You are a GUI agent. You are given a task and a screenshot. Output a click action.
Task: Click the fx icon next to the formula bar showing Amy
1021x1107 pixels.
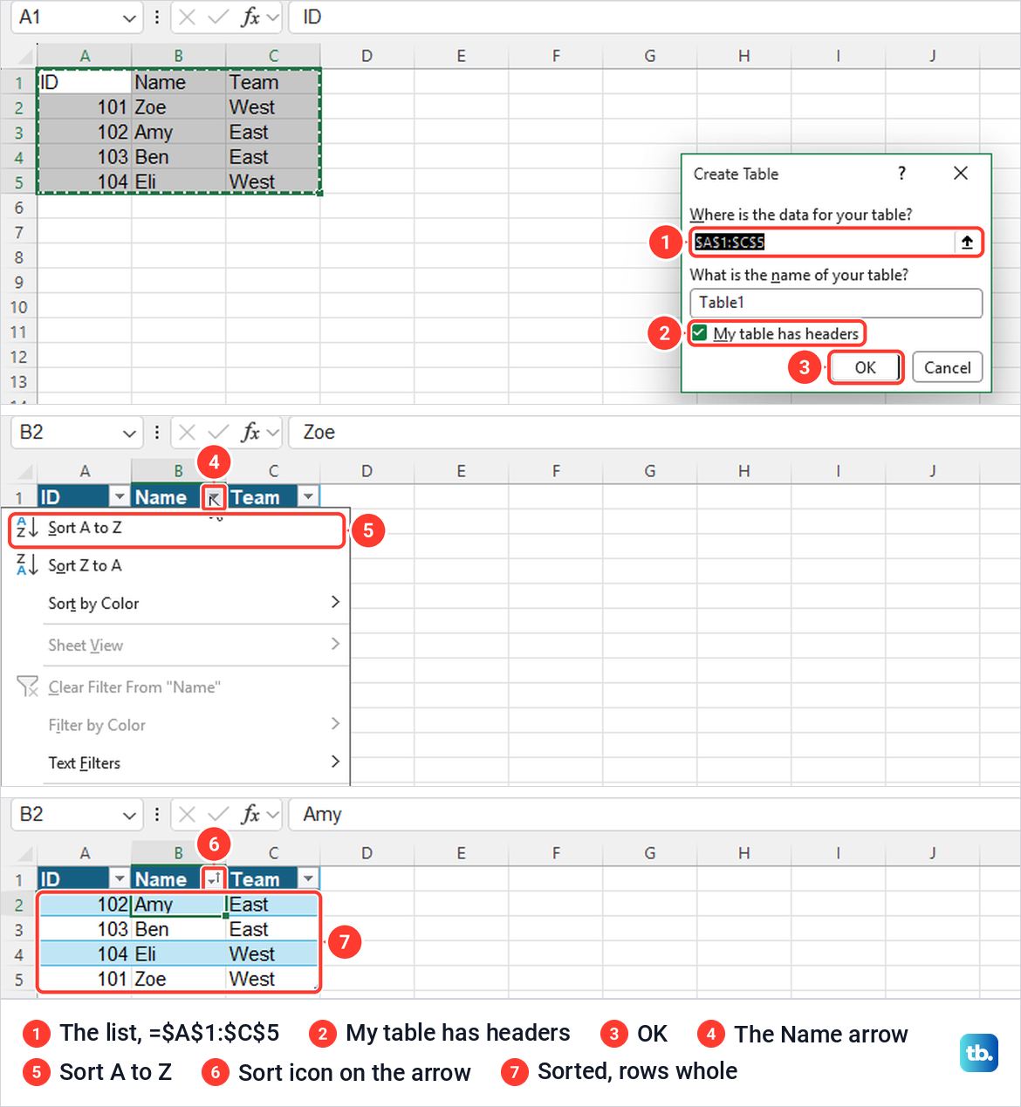250,814
